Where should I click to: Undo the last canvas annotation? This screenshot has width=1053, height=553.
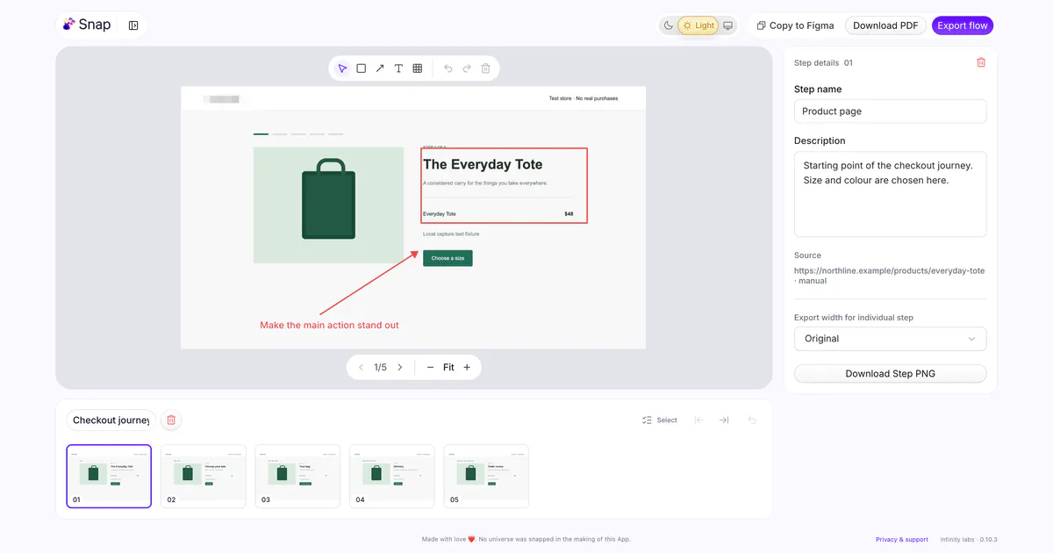tap(448, 68)
